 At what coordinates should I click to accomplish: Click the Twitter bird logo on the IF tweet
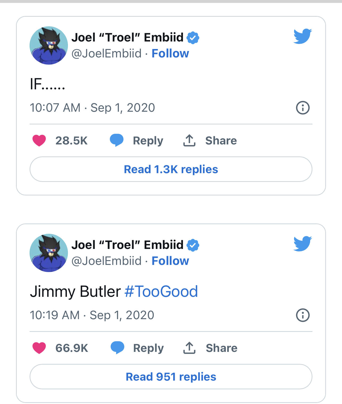pos(303,36)
